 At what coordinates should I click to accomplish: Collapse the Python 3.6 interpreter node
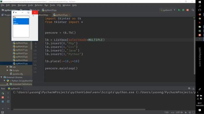point(4,81)
